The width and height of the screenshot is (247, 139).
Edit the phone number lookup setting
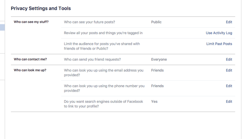point(229,86)
